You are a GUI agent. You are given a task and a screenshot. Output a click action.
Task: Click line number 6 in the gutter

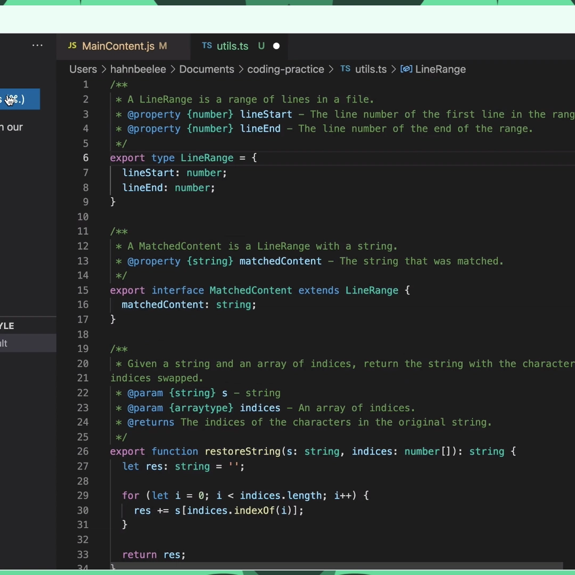85,158
